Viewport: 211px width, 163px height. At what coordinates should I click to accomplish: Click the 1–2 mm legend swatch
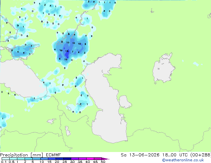21,159
